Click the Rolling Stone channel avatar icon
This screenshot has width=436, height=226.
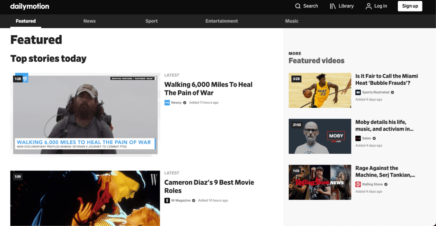click(x=358, y=184)
